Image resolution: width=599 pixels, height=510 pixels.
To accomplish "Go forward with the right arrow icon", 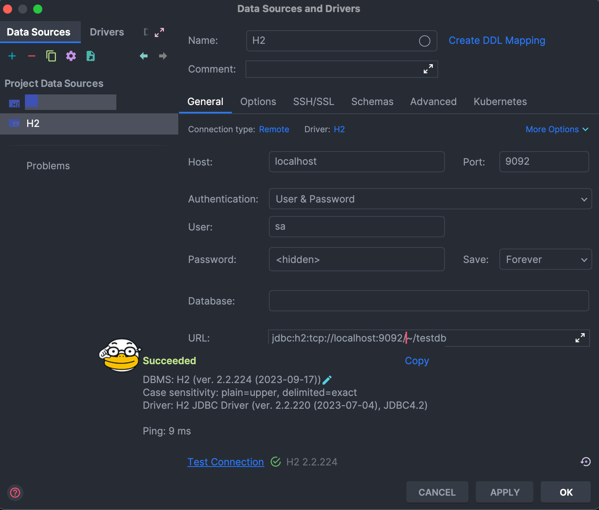I will [163, 56].
